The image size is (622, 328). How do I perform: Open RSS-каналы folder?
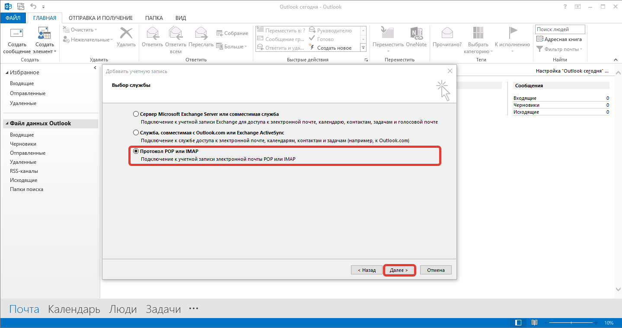click(x=24, y=171)
